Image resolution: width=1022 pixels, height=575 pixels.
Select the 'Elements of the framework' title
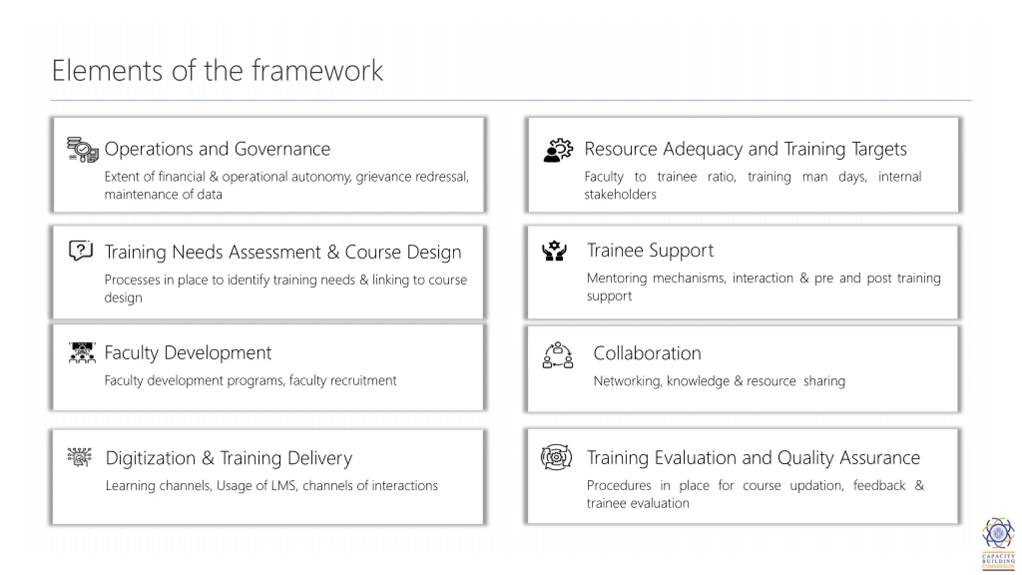(218, 70)
